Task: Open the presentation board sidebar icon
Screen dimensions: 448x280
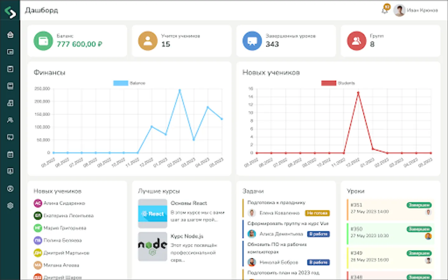Action: [10, 137]
